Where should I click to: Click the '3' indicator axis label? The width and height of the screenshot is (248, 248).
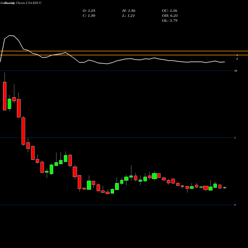tap(237, 59)
